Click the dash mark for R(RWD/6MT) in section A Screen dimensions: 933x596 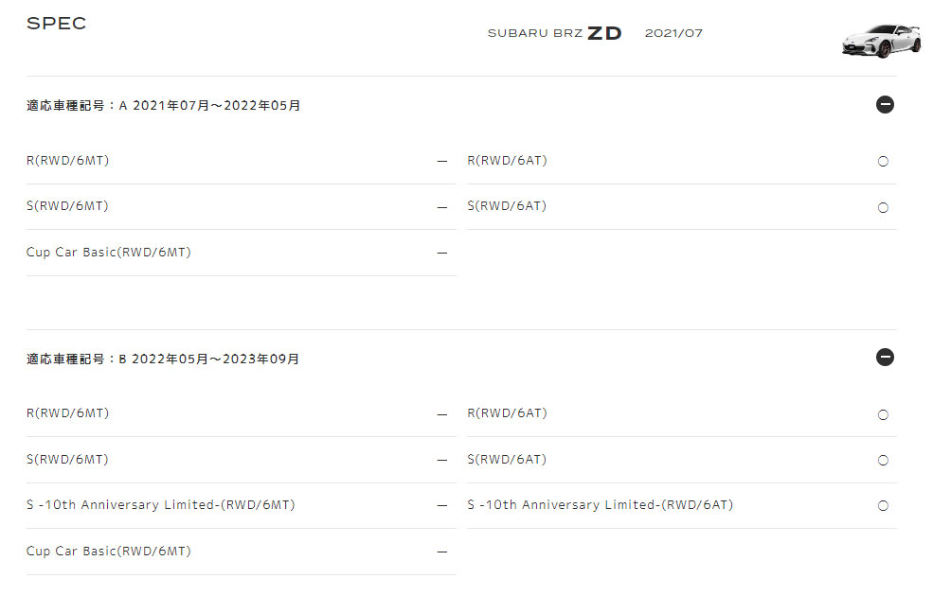pyautogui.click(x=441, y=162)
